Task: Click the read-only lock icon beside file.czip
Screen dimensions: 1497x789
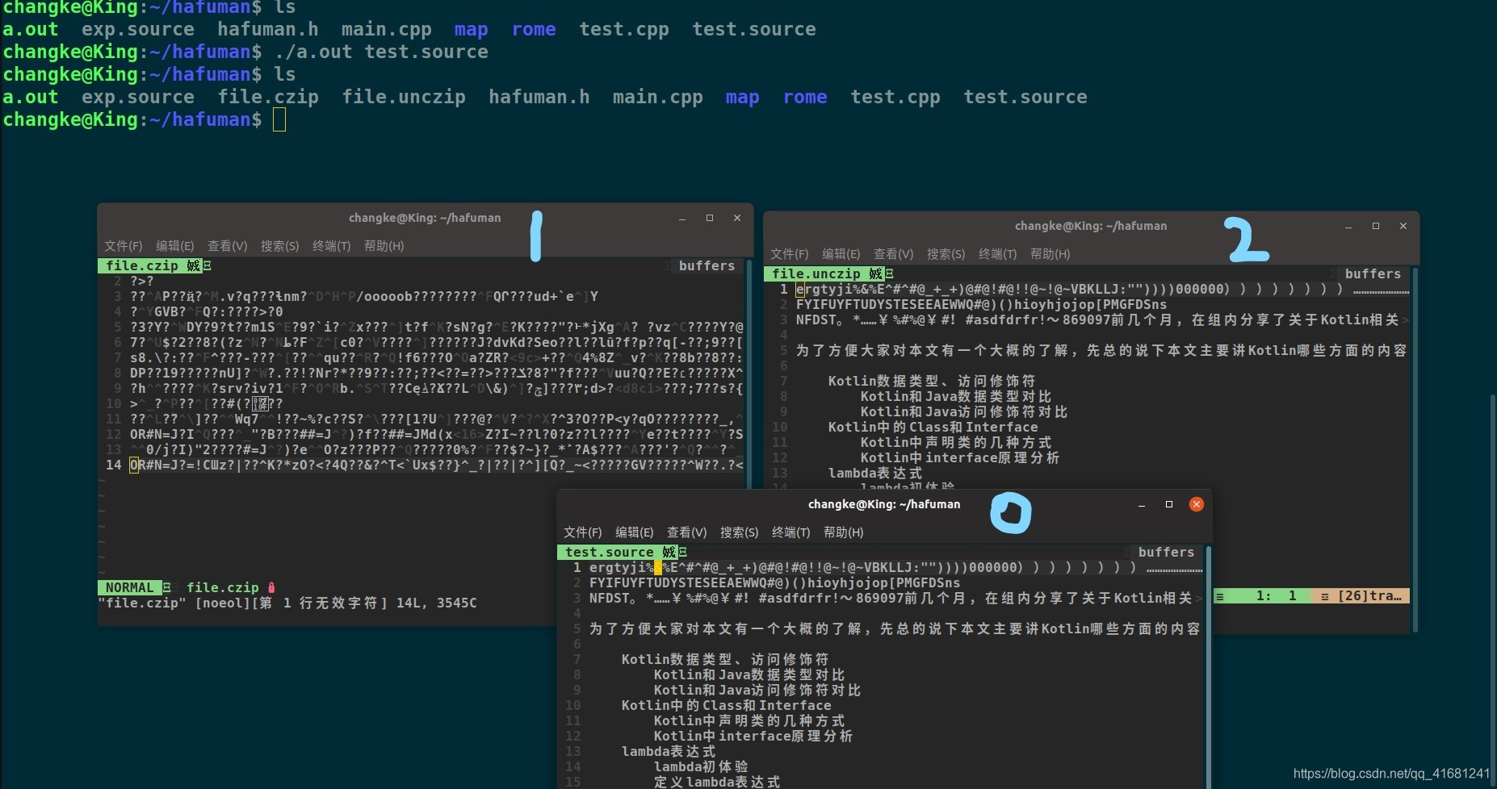Action: [x=271, y=587]
